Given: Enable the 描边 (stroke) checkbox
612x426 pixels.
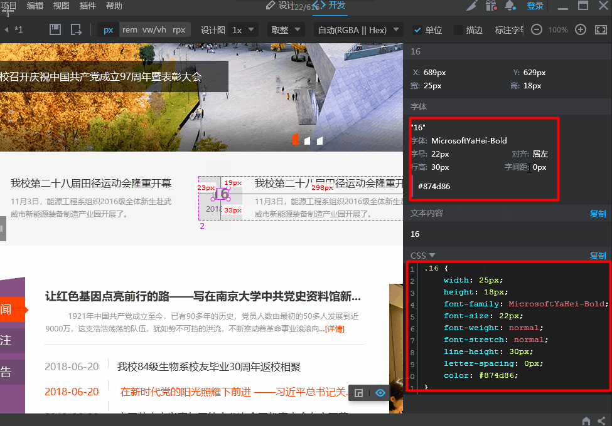Looking at the screenshot, I should pos(458,30).
